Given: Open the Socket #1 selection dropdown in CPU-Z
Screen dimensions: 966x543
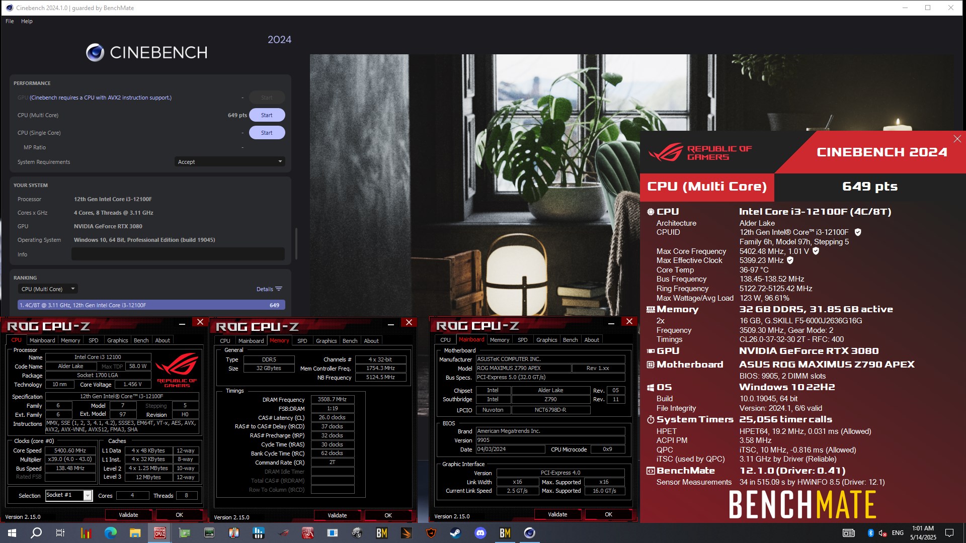Looking at the screenshot, I should [x=88, y=496].
